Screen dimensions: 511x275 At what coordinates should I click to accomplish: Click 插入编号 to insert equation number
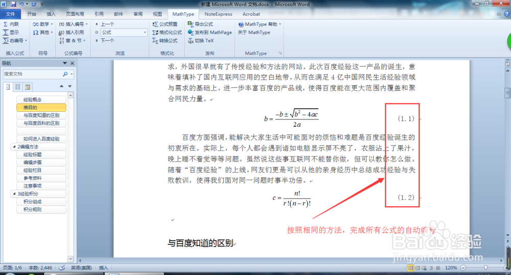click(72, 24)
